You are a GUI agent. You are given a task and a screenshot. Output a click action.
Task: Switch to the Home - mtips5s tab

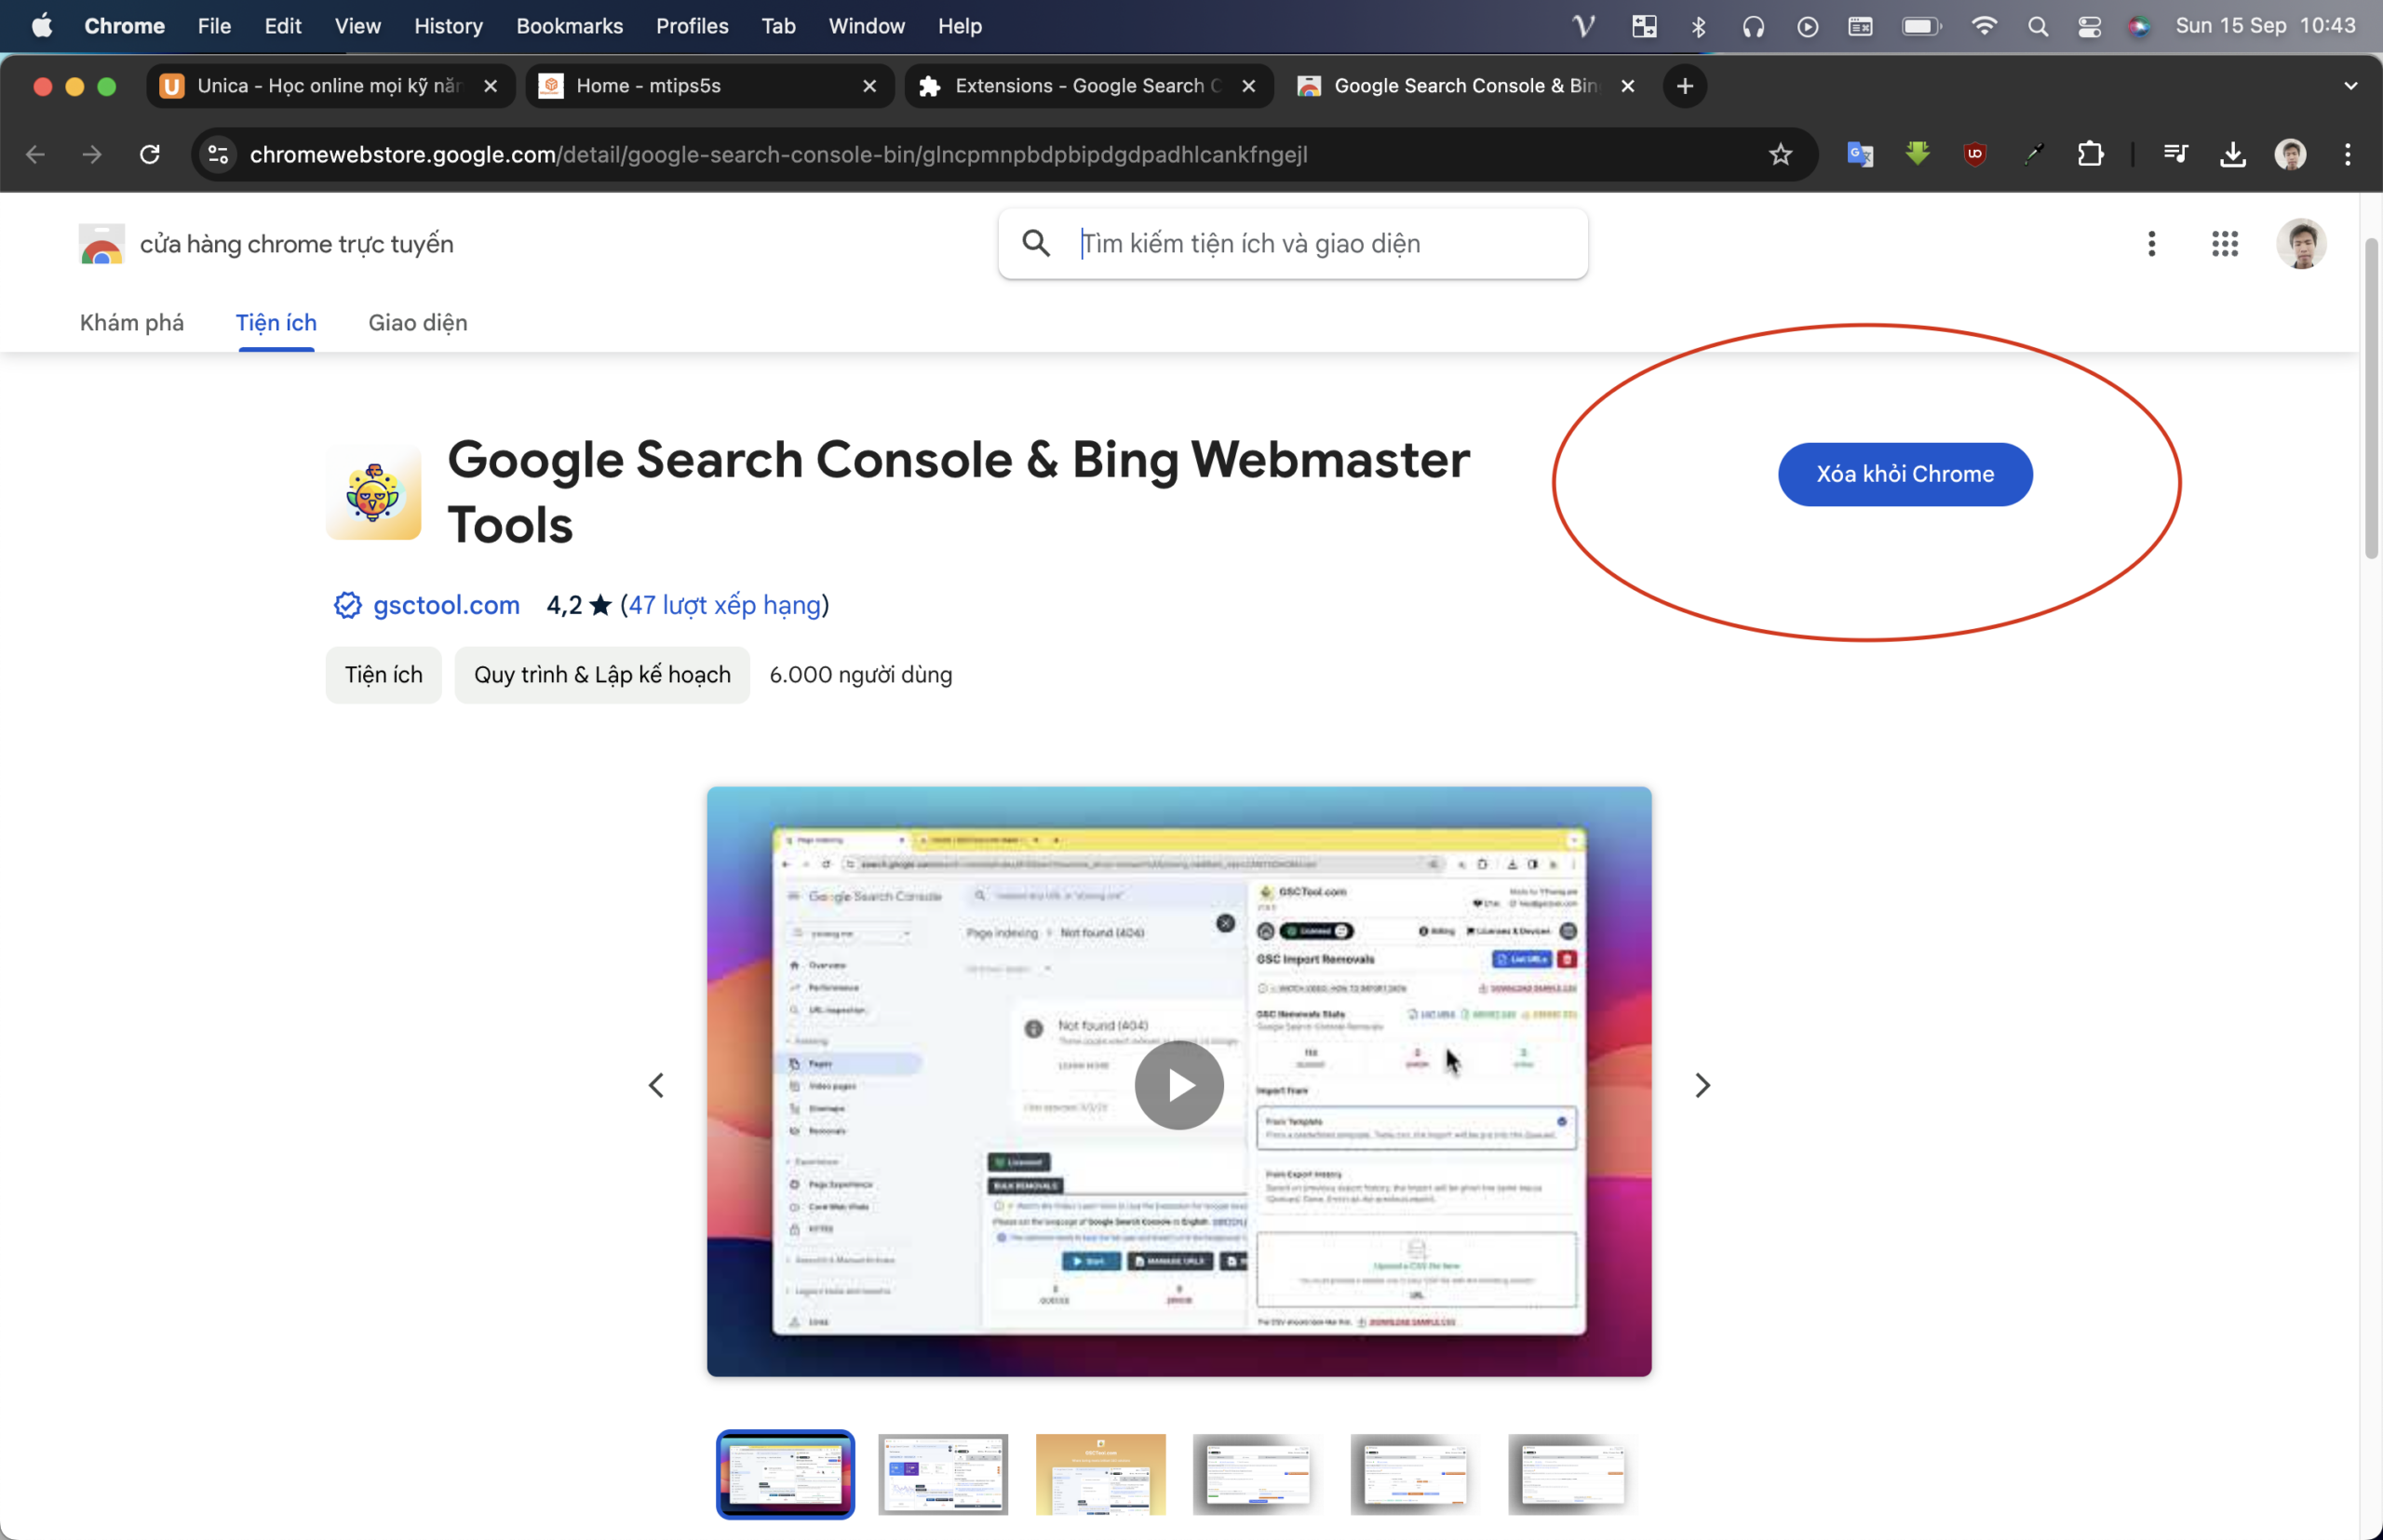(x=708, y=86)
